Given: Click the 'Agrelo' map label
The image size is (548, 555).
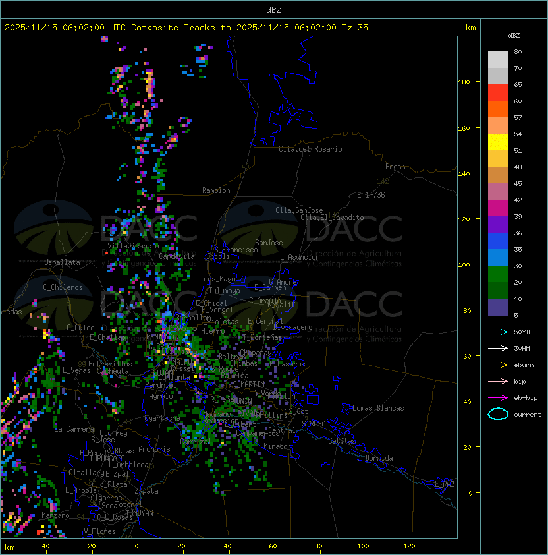Looking at the screenshot, I should click(x=161, y=396).
